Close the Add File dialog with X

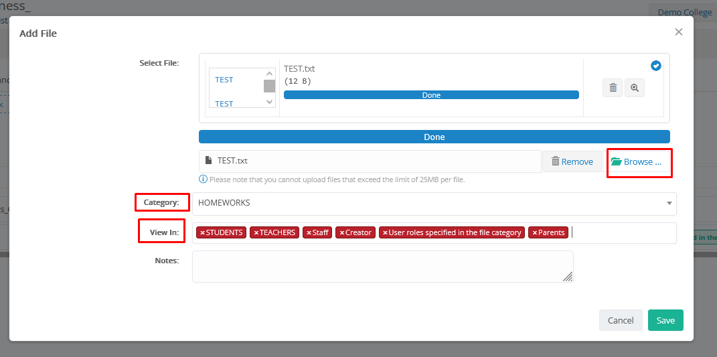[x=678, y=32]
